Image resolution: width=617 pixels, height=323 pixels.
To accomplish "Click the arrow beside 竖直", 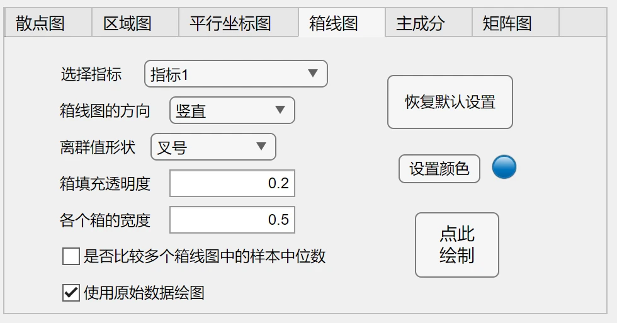I will click(281, 111).
